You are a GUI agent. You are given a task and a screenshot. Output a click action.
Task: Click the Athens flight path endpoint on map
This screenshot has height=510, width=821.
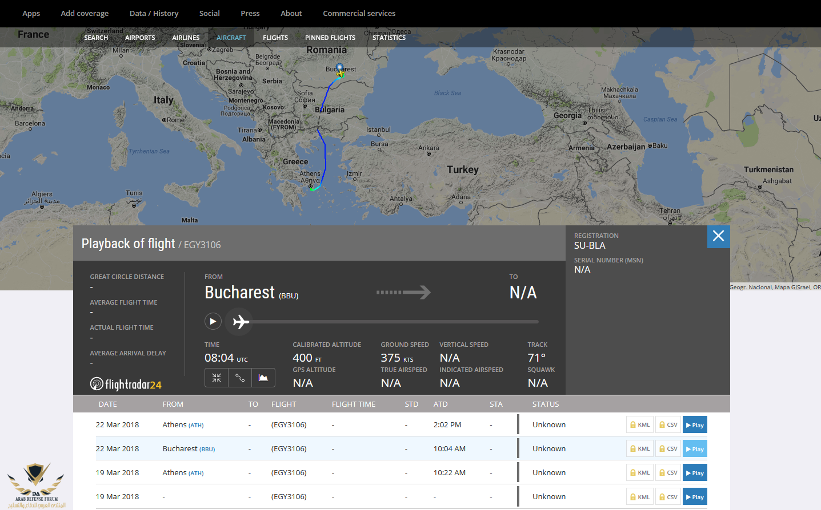click(313, 188)
